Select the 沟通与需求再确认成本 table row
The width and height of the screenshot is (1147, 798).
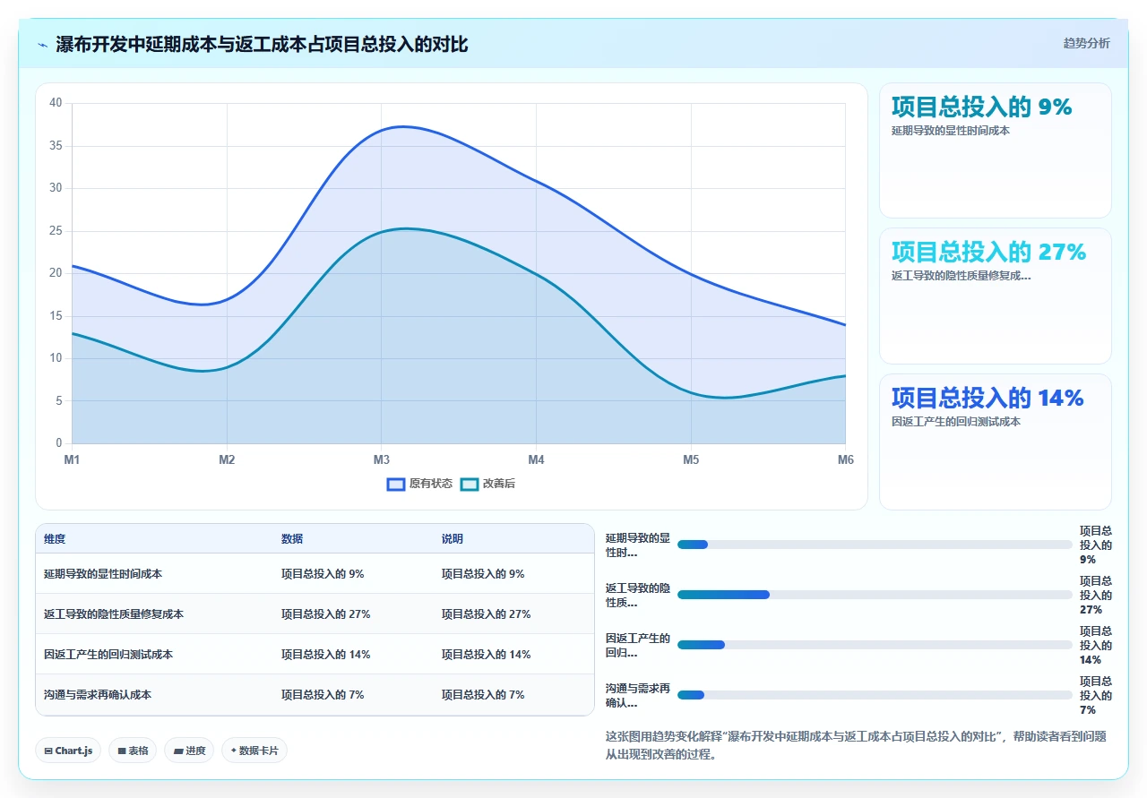click(x=315, y=695)
